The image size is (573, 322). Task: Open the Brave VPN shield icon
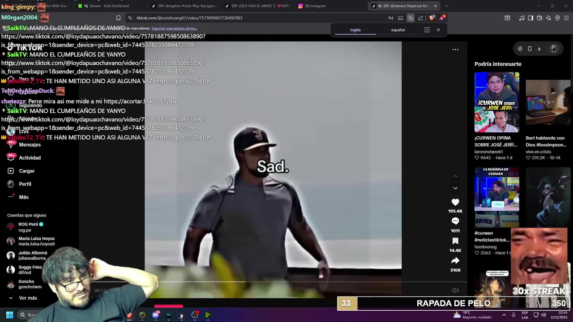point(557,18)
